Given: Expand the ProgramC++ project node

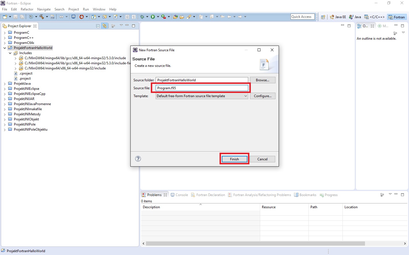Looking at the screenshot, I should pyautogui.click(x=5, y=38).
